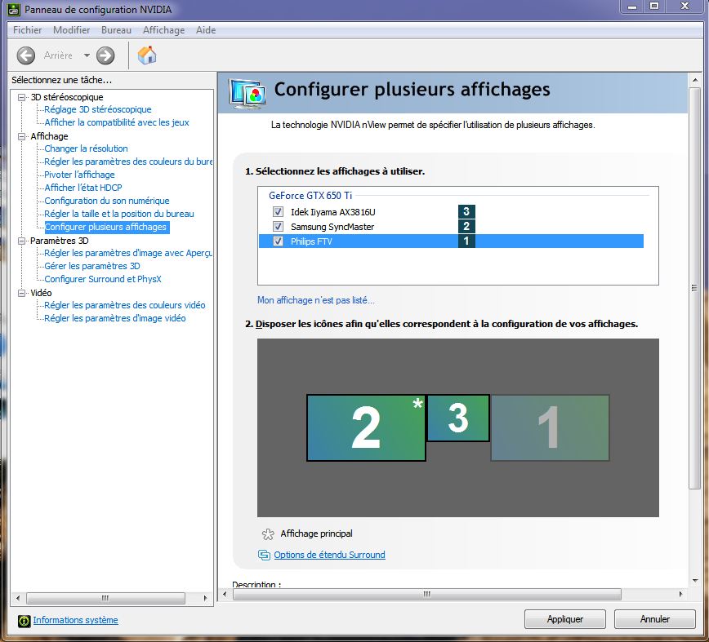Select display 3 thumbnail in arrangement area

tap(458, 418)
